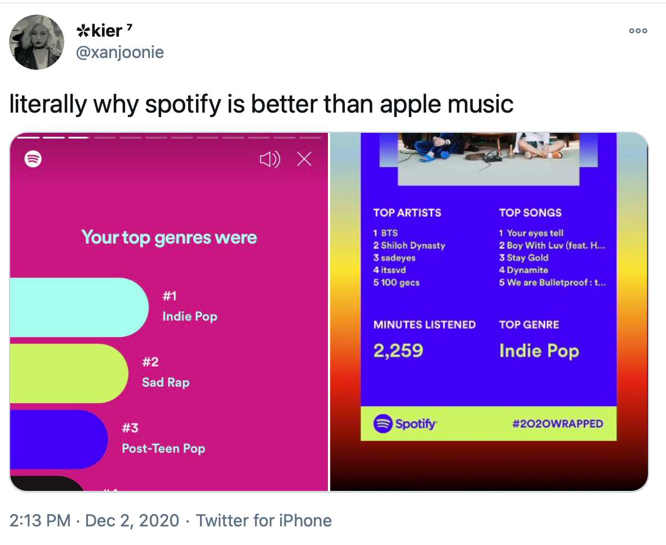Open the kier profile avatar

coord(37,42)
